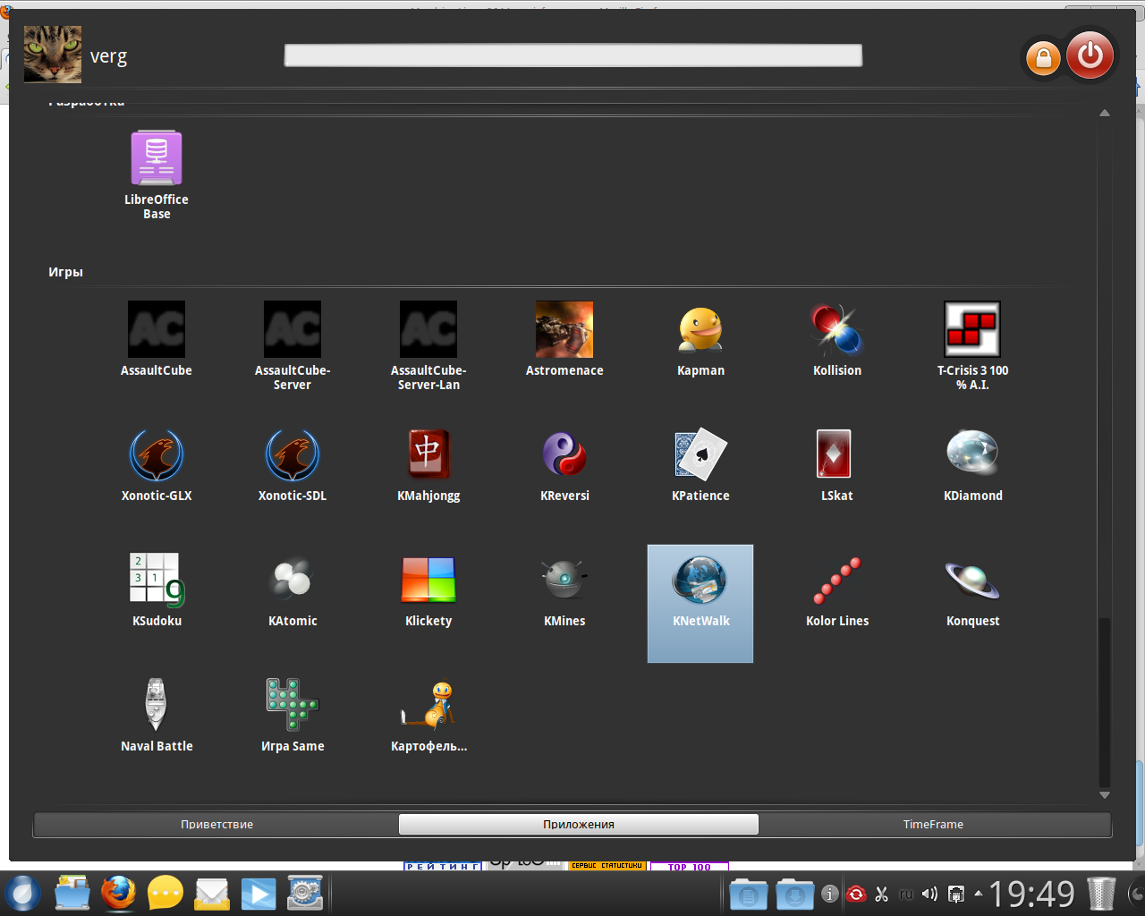Click the red power button
Image resolution: width=1145 pixels, height=916 pixels.
coord(1090,55)
